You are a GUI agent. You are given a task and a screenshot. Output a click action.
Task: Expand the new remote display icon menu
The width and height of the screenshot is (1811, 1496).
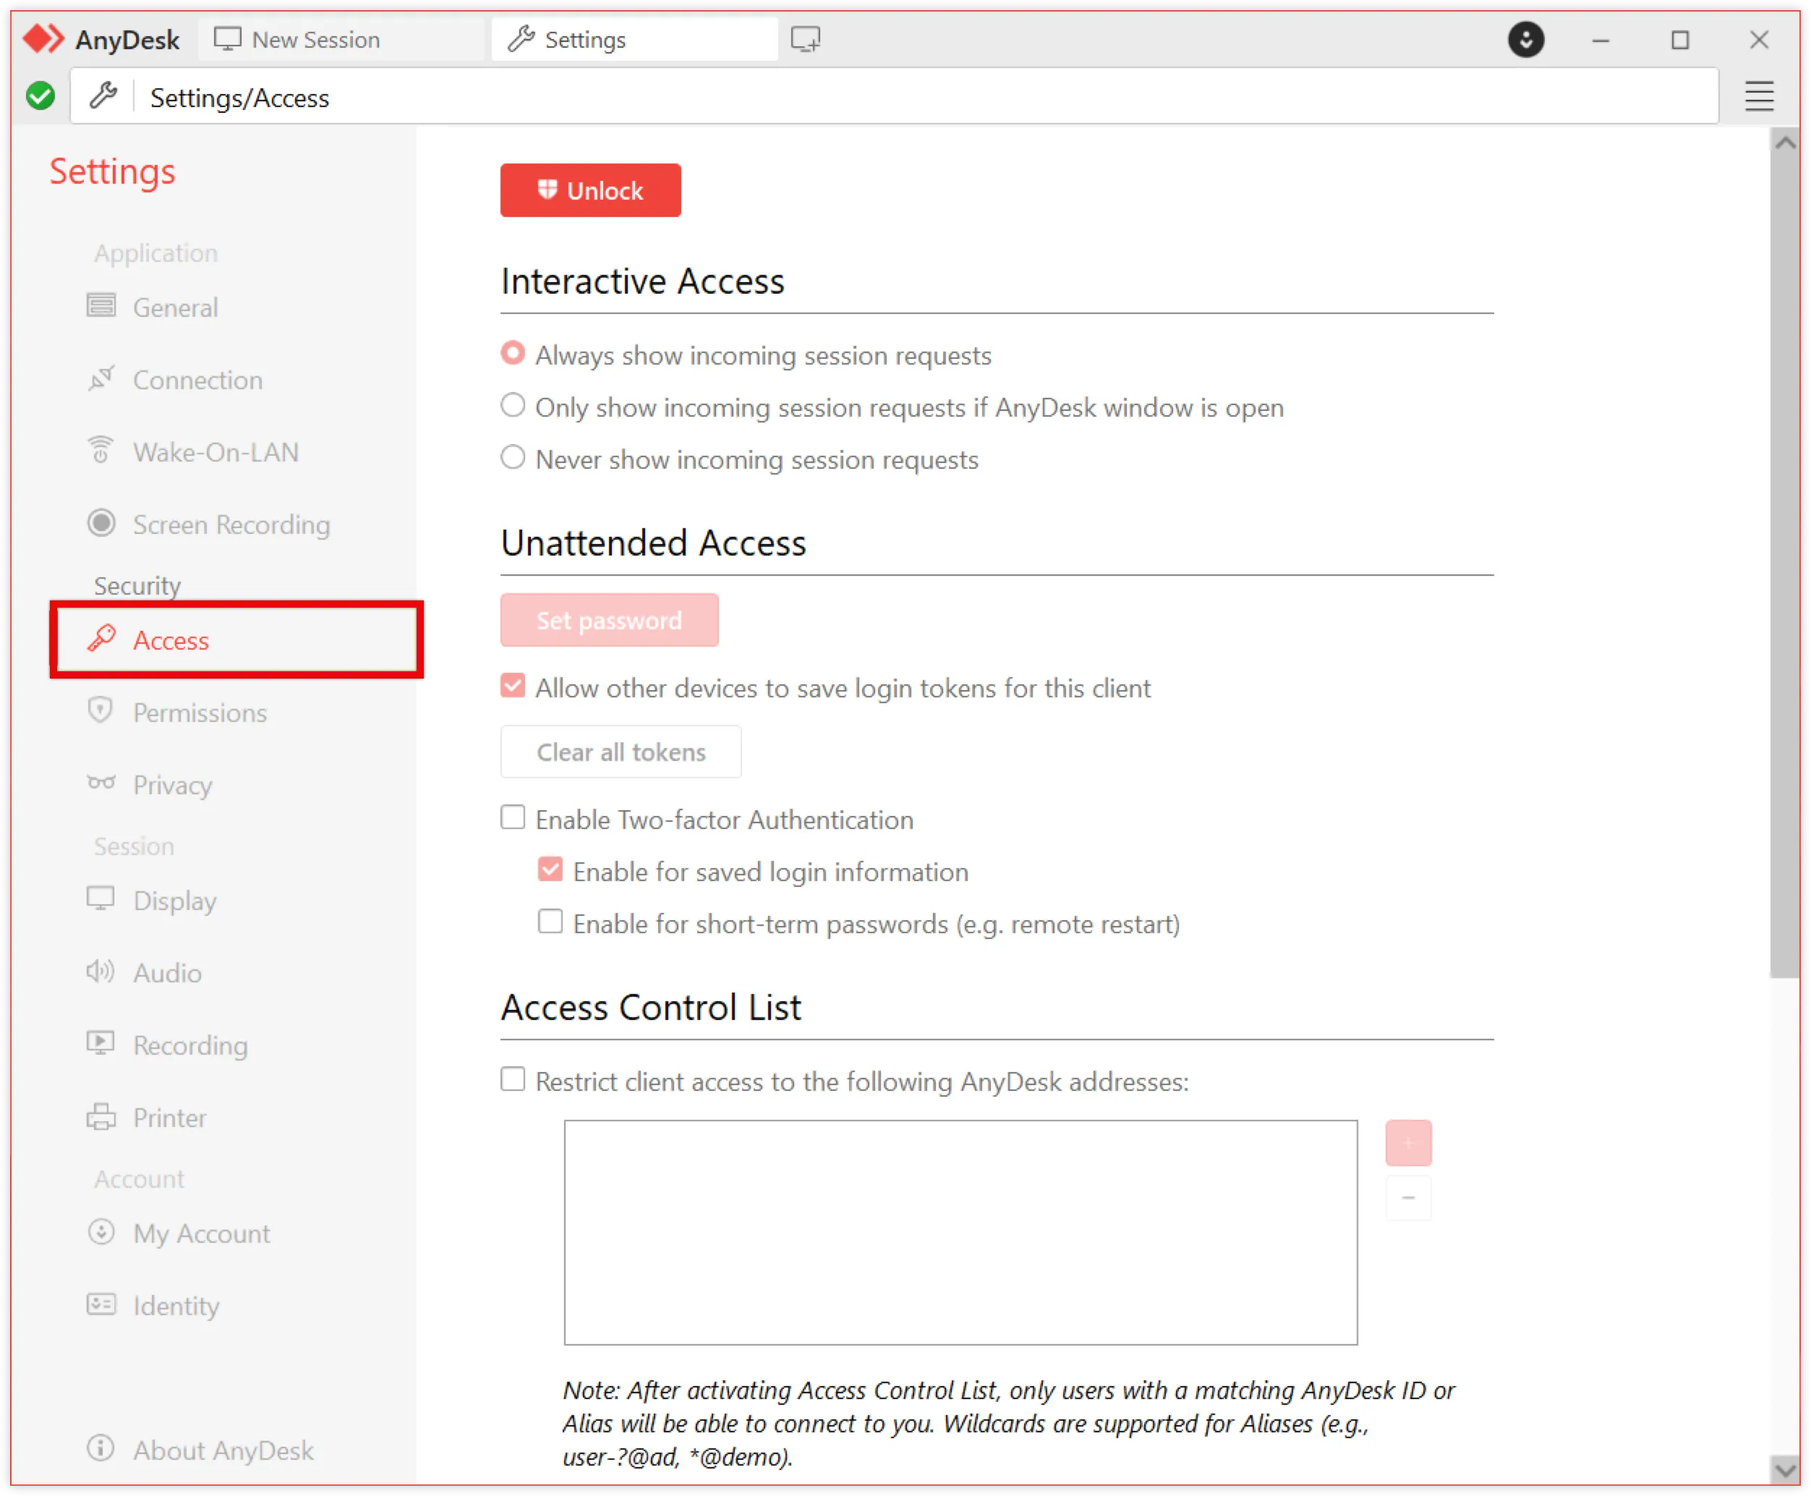point(805,39)
